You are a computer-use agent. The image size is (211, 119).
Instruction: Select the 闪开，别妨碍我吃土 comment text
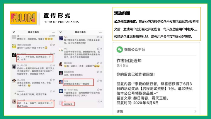(73, 75)
